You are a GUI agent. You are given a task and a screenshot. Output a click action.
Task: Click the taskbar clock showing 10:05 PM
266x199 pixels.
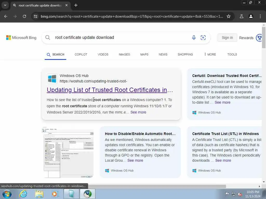253,194
